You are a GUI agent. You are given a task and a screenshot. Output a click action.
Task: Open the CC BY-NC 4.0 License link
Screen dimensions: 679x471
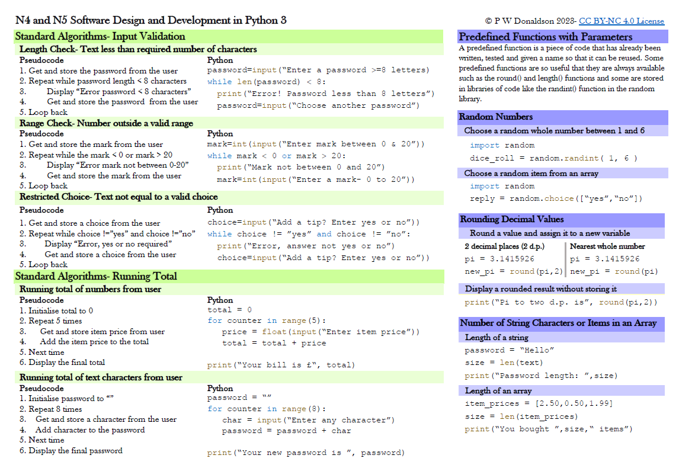(621, 21)
